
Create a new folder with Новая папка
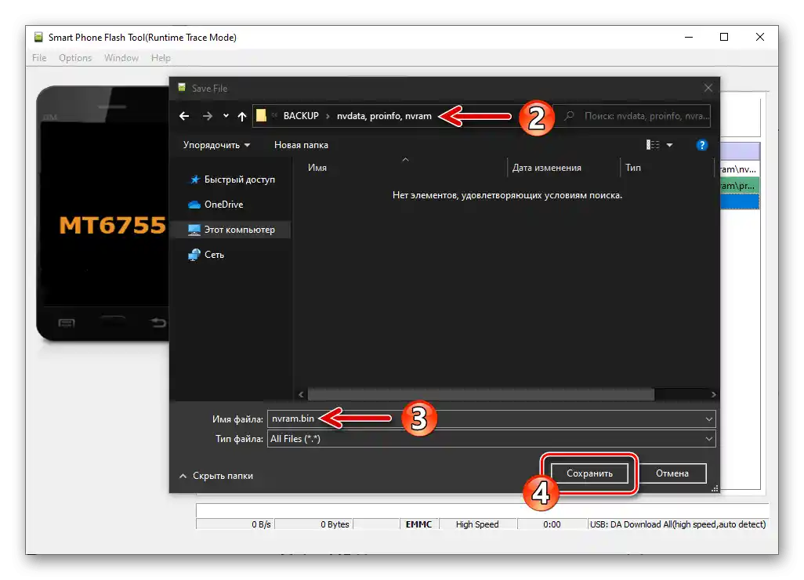click(301, 145)
